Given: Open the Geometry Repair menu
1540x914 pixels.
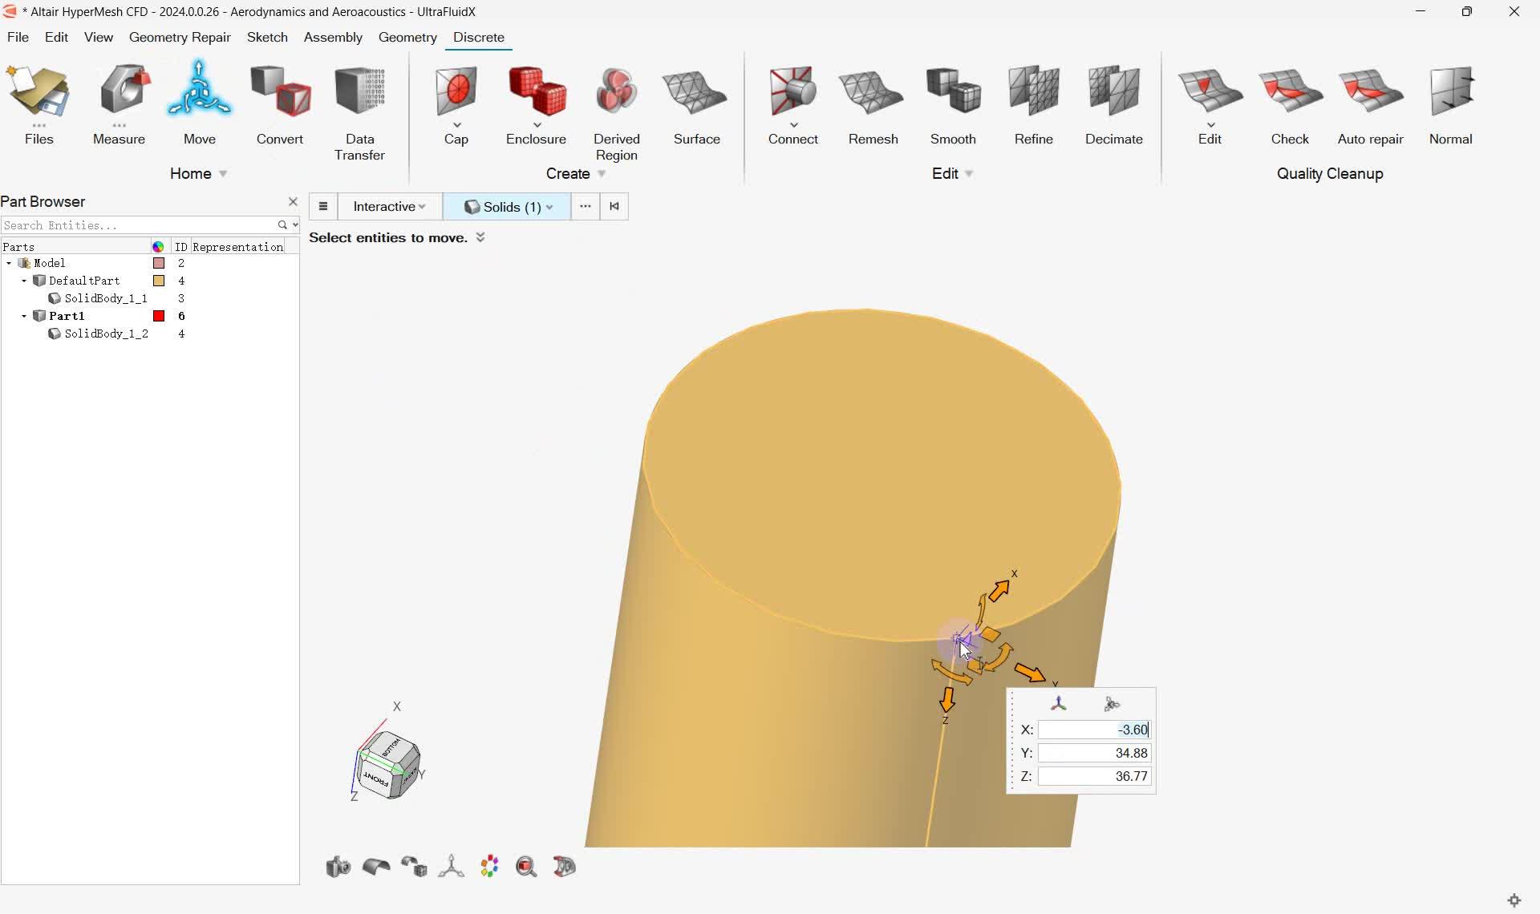Looking at the screenshot, I should tap(180, 38).
